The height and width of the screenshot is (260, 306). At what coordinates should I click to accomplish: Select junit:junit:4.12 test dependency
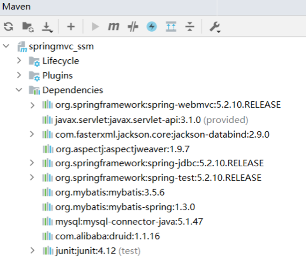[98, 251]
